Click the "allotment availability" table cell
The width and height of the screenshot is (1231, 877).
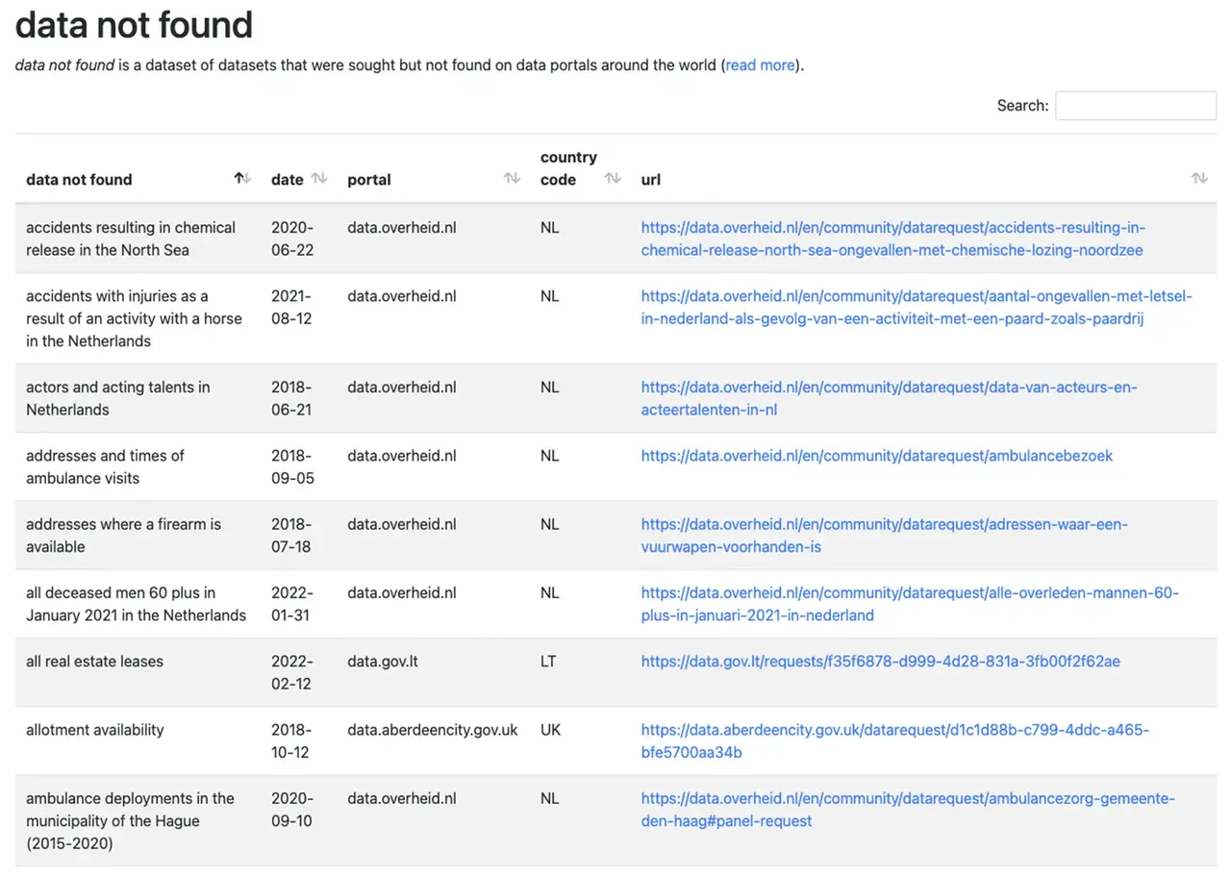pos(94,730)
